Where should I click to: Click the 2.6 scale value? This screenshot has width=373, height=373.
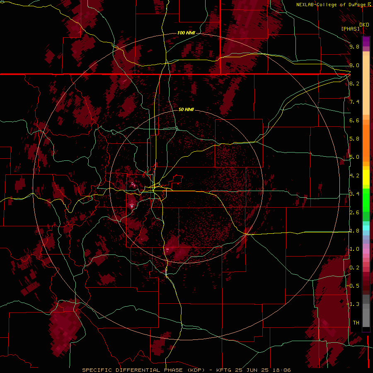(354, 213)
